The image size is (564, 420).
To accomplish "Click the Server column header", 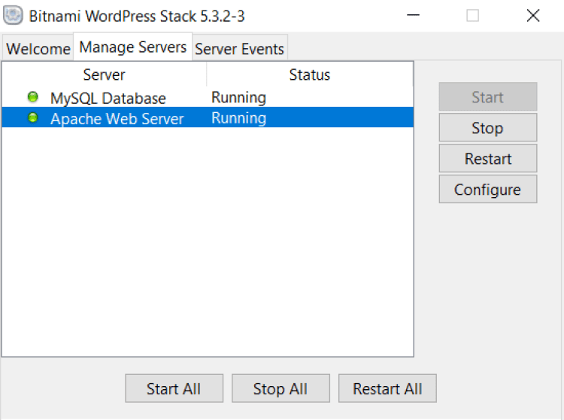I will tap(105, 75).
